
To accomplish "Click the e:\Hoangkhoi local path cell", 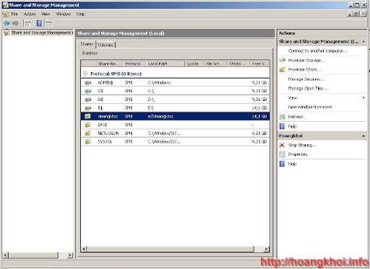I will [x=160, y=116].
